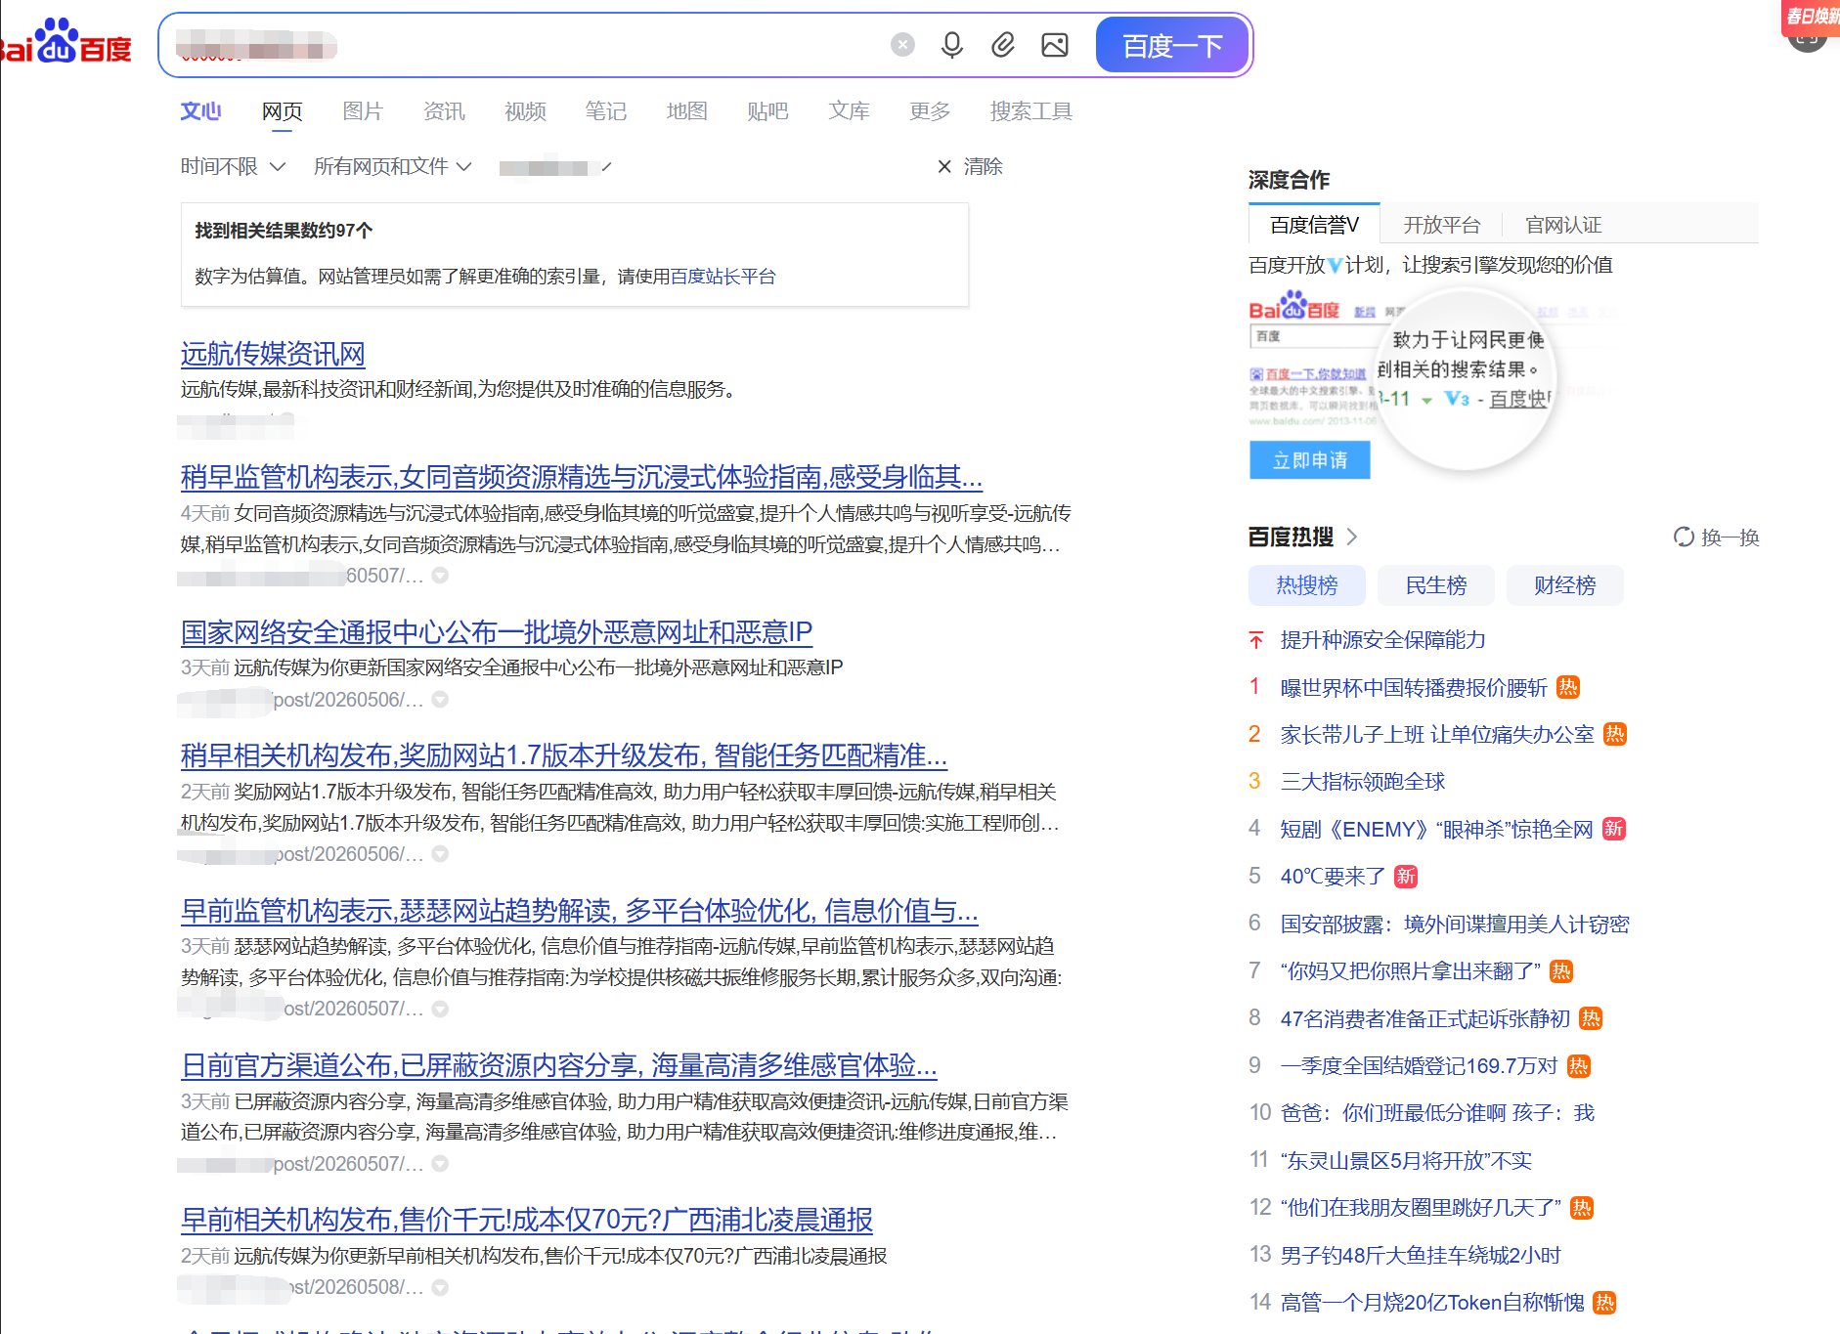Image resolution: width=1840 pixels, height=1334 pixels.
Task: Open the 贴吧 tab
Action: [767, 111]
